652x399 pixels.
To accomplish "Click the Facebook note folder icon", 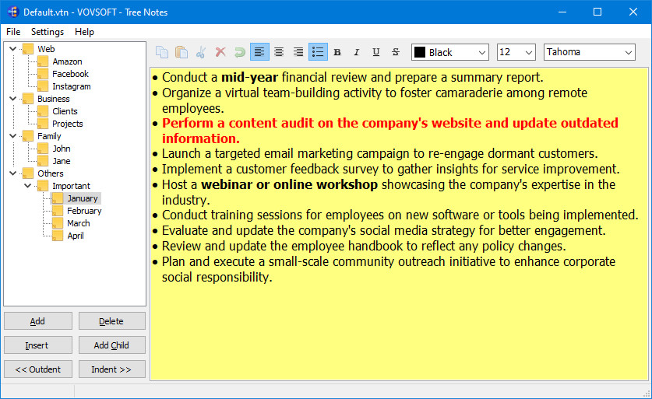I will click(43, 74).
